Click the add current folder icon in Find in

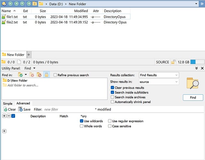point(20,75)
